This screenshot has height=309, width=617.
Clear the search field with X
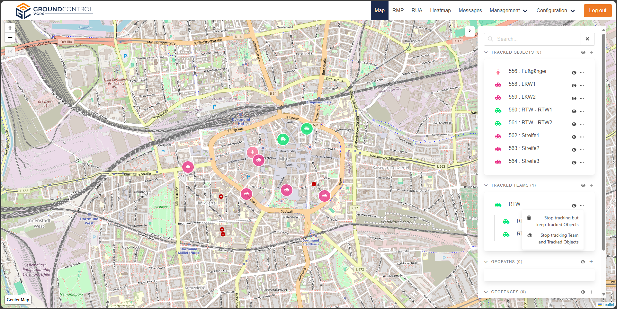click(x=587, y=39)
